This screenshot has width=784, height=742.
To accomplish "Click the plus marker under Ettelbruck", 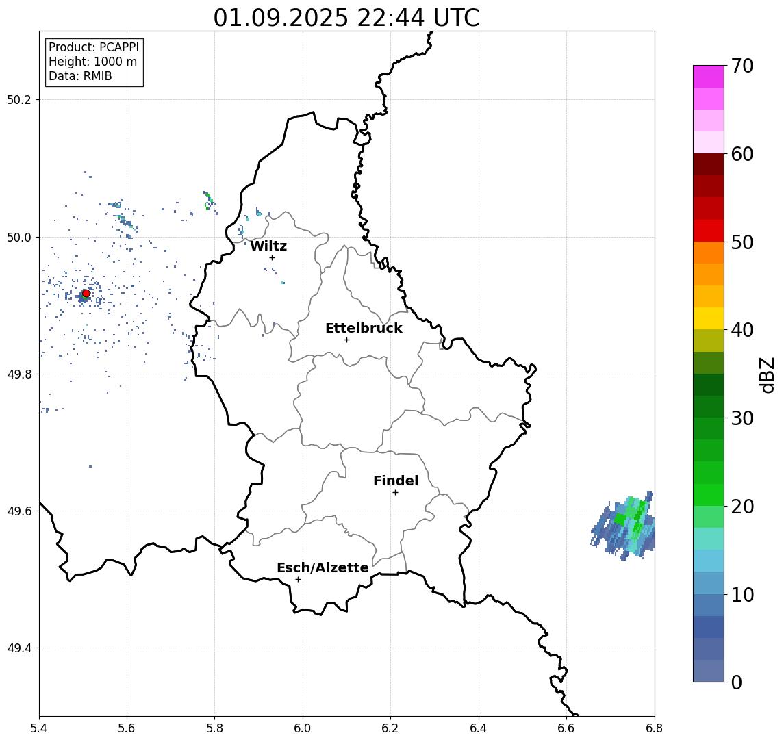I will [x=346, y=340].
